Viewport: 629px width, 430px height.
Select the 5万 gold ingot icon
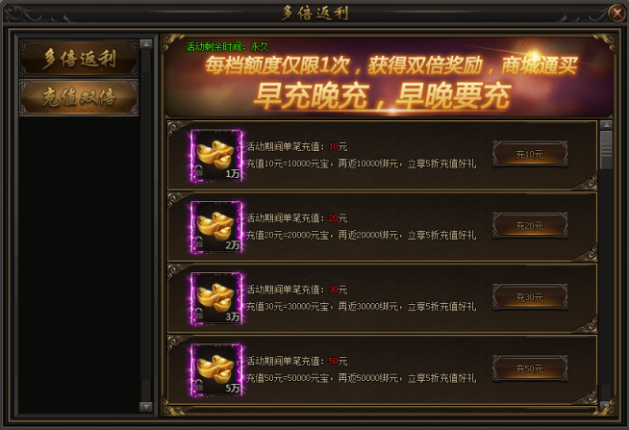pyautogui.click(x=216, y=370)
